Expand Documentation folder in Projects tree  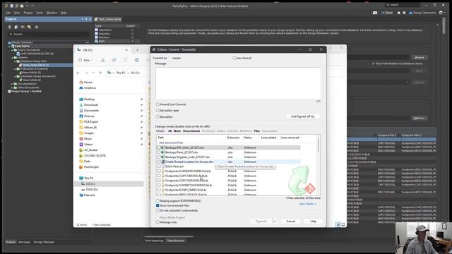pos(12,84)
